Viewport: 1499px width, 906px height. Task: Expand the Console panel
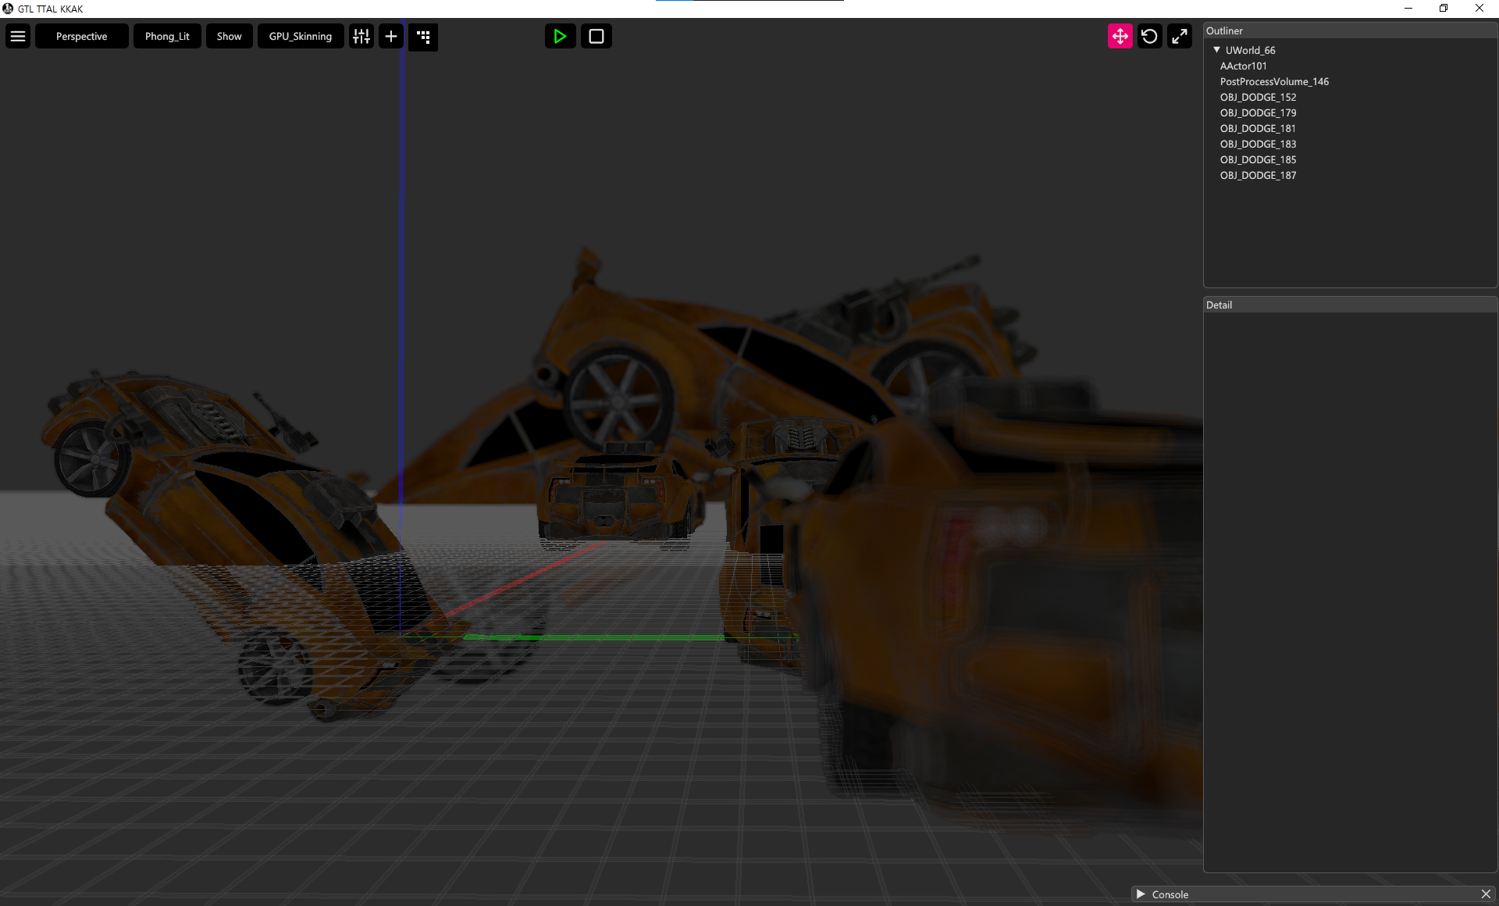click(1141, 894)
